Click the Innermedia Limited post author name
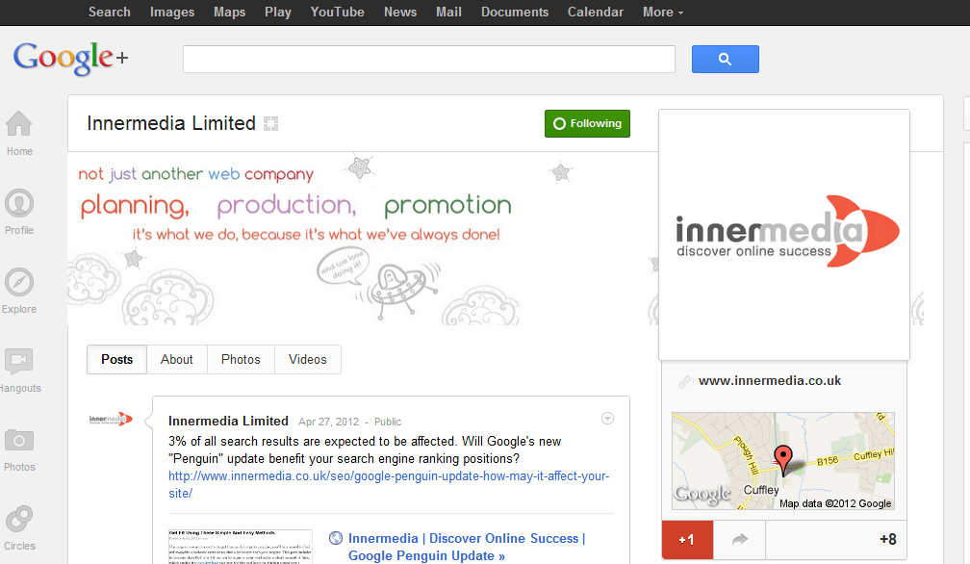Viewport: 970px width, 564px height. 228,422
